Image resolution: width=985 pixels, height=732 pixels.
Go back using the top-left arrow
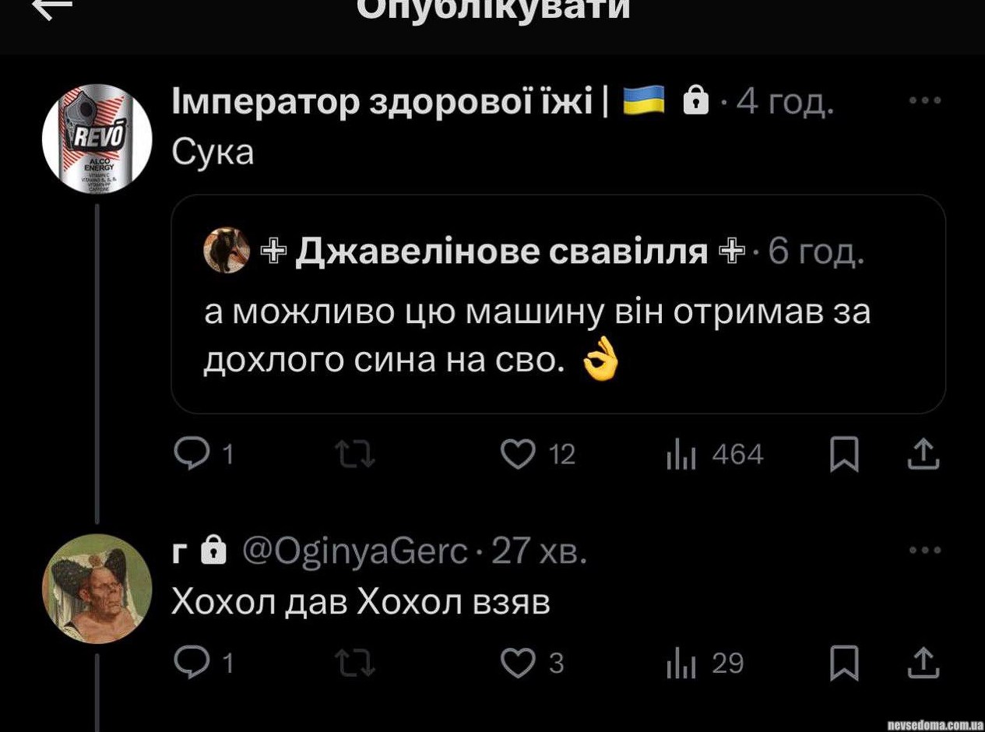[x=52, y=8]
